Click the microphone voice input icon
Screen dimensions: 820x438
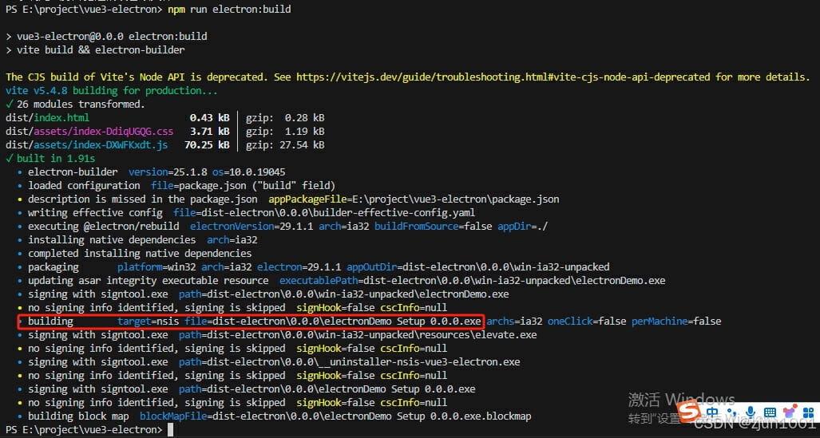pyautogui.click(x=751, y=412)
